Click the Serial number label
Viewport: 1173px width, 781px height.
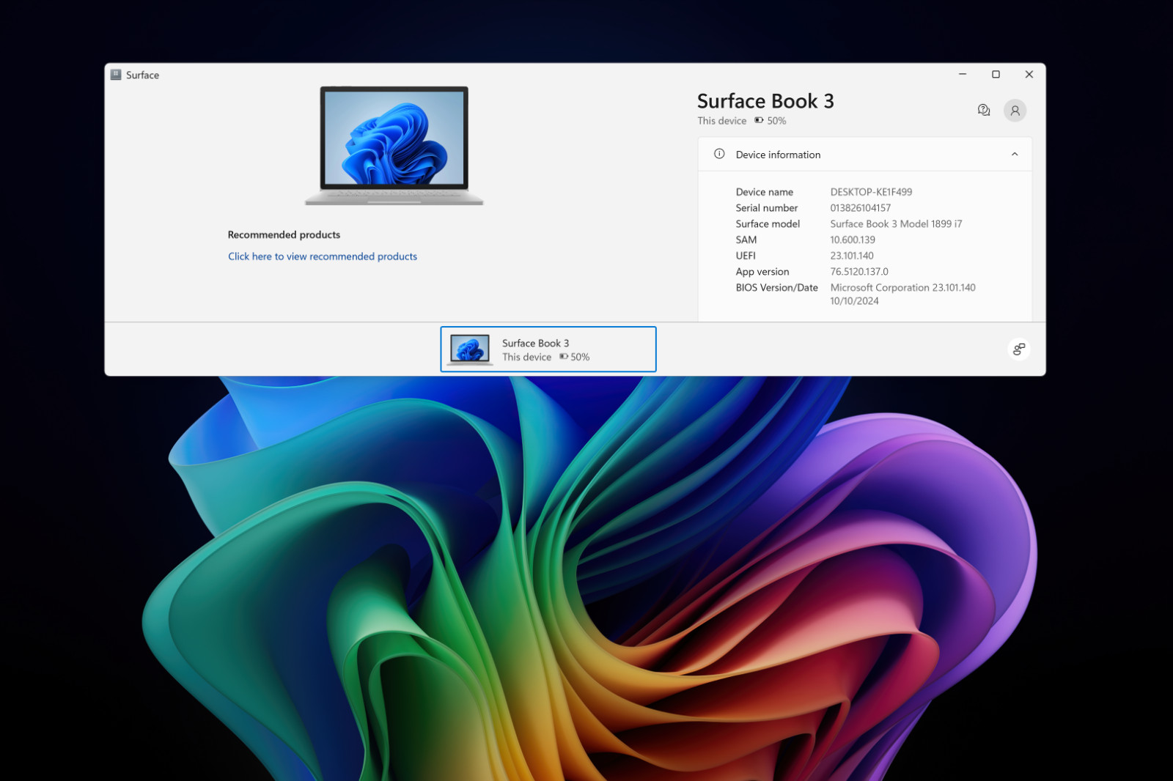coord(767,208)
